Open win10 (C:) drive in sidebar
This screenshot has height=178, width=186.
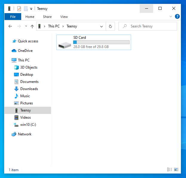point(28,125)
